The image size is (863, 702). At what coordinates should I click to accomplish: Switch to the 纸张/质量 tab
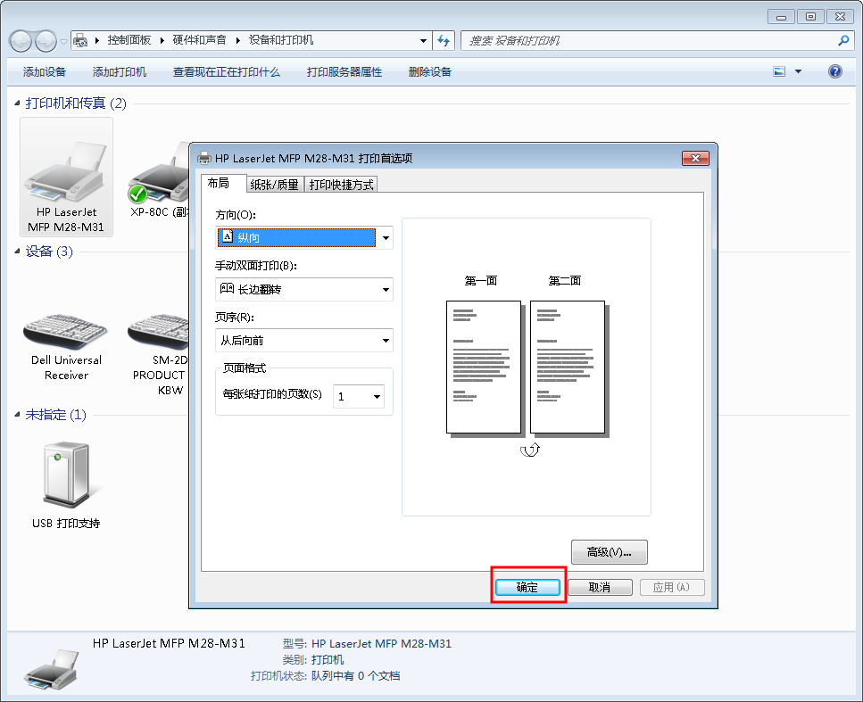[x=275, y=185]
